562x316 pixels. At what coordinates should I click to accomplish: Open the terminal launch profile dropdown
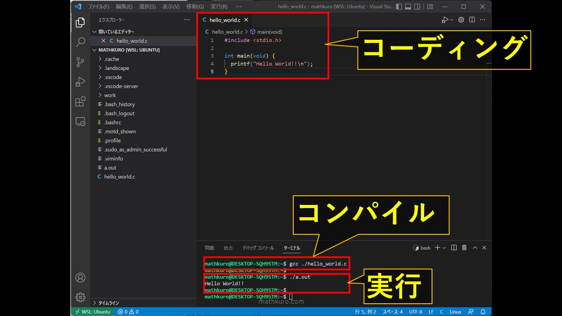click(444, 248)
